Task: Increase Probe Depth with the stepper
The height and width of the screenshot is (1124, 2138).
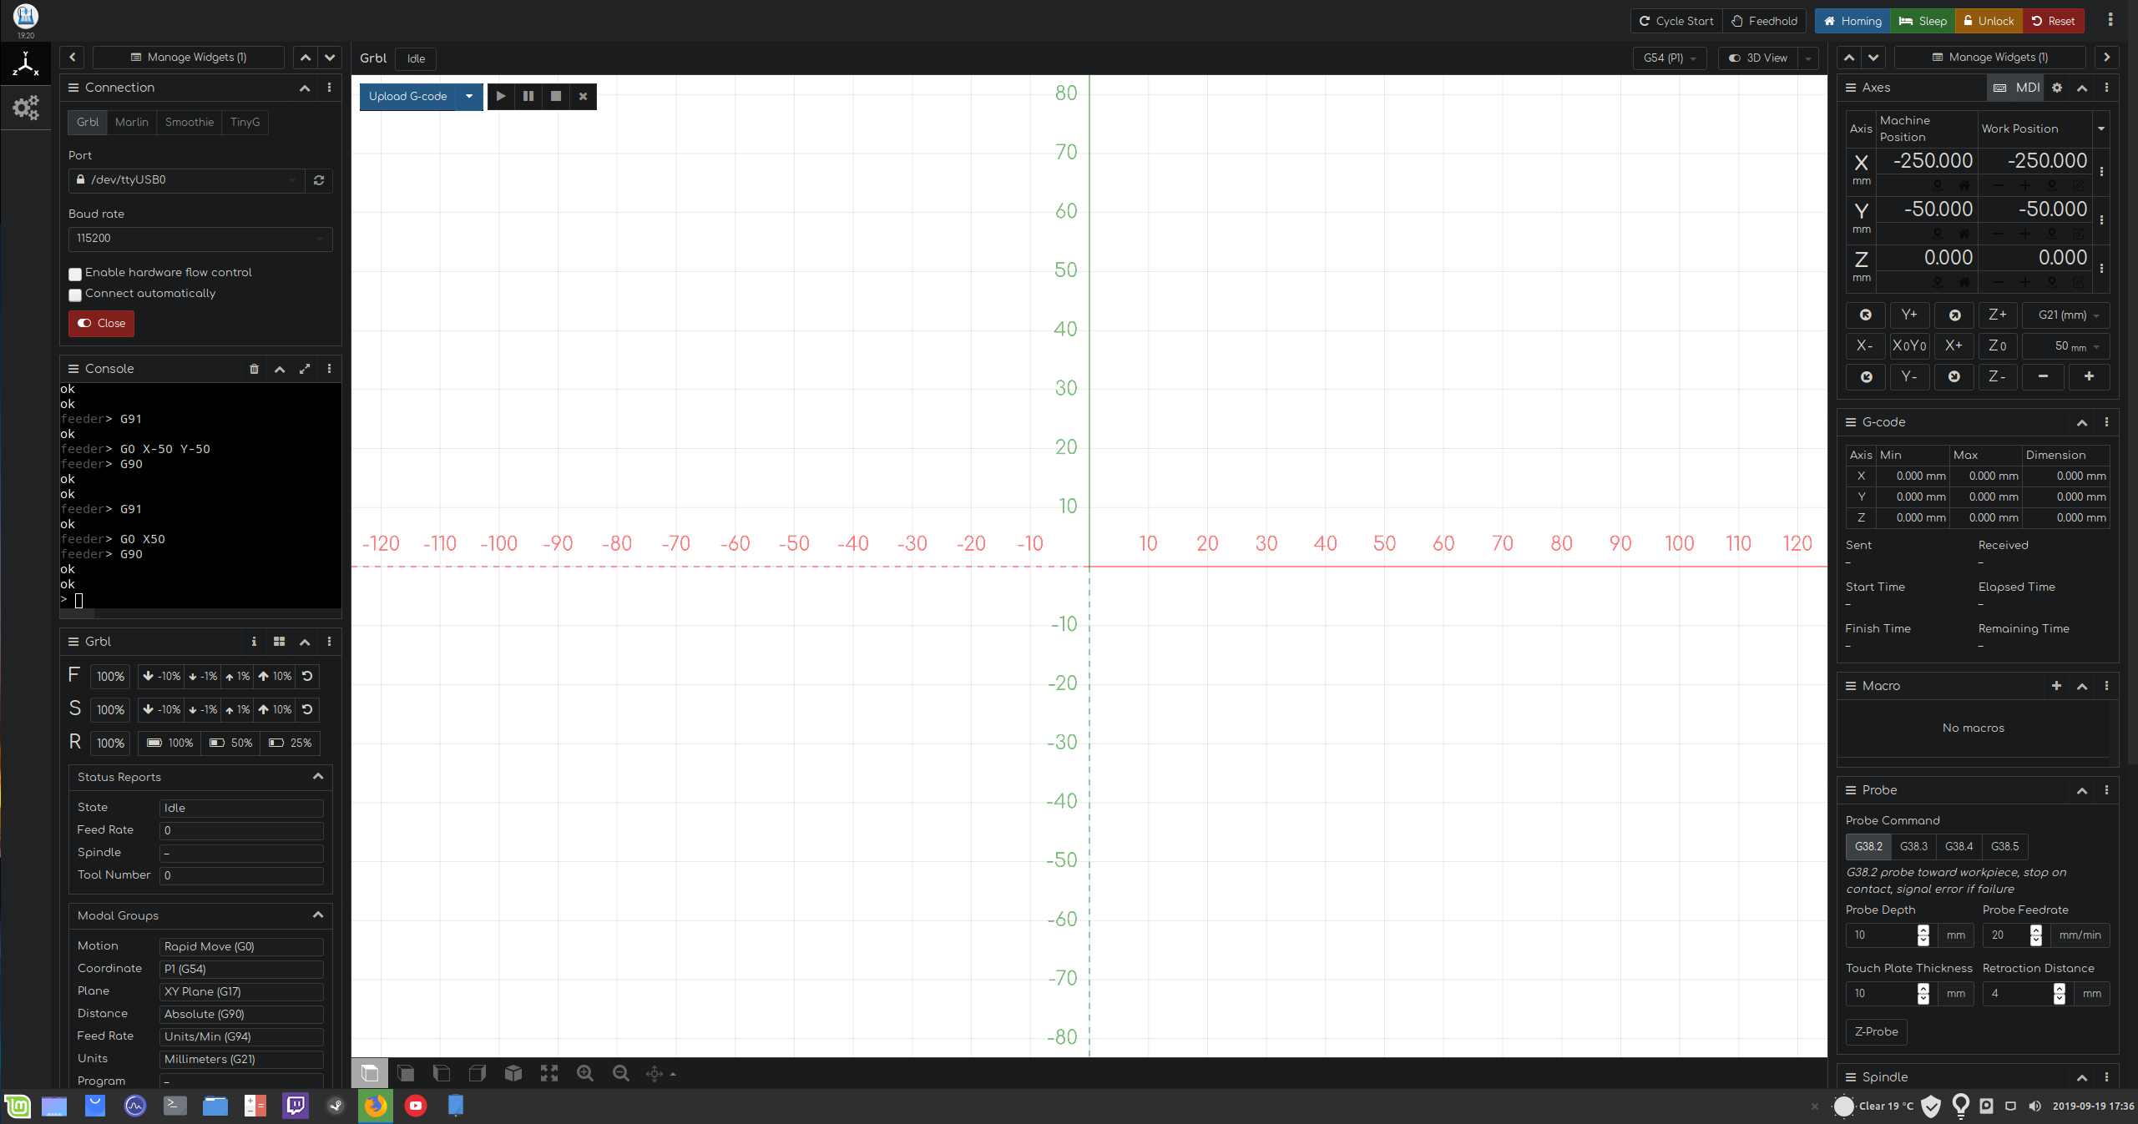Action: [x=1923, y=930]
